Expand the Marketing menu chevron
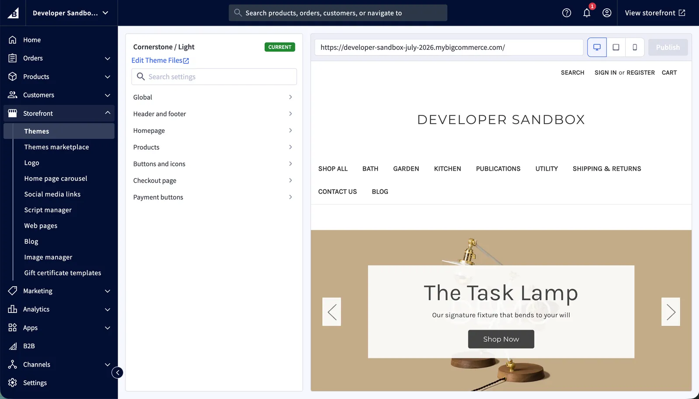The image size is (699, 399). coord(107,291)
